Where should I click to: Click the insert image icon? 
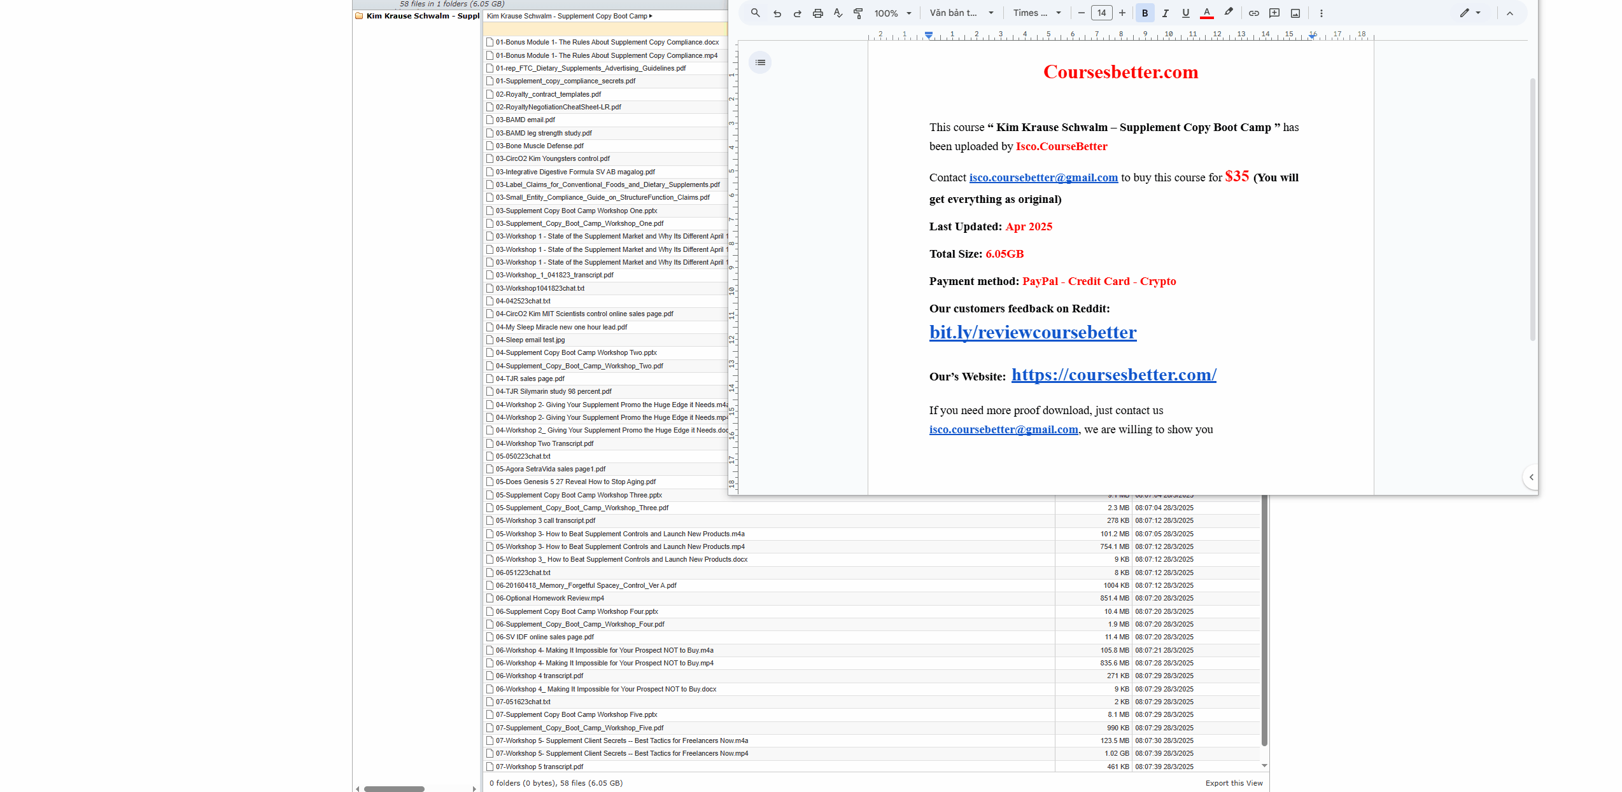pyautogui.click(x=1295, y=13)
